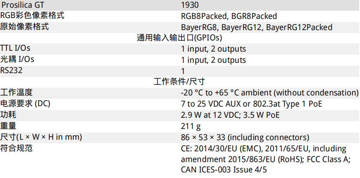Select the BayerRG8, BayerRG12 formats text
The width and height of the screenshot is (360, 178).
221,28
